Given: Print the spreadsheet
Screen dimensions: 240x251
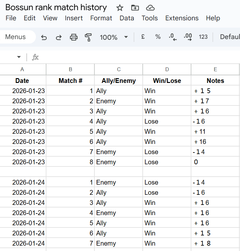Looking at the screenshot, I should click(74, 37).
